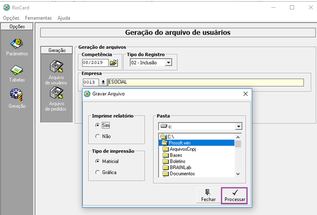The width and height of the screenshot is (317, 215).
Task: Click the Empresa lookup arrow button
Action: tap(103, 83)
